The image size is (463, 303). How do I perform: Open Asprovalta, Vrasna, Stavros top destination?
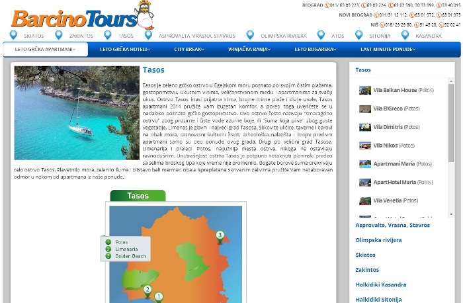[197, 36]
